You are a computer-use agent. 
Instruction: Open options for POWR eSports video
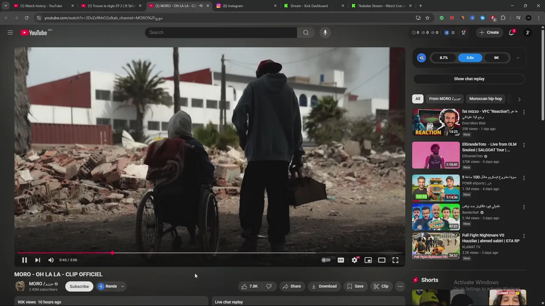point(524,178)
